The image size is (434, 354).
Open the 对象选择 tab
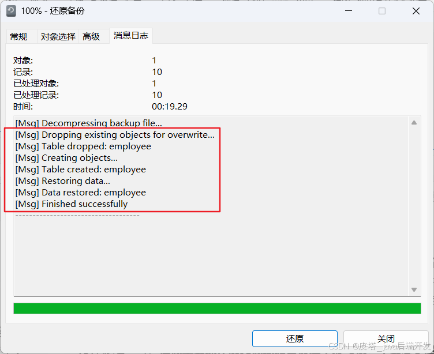(58, 36)
